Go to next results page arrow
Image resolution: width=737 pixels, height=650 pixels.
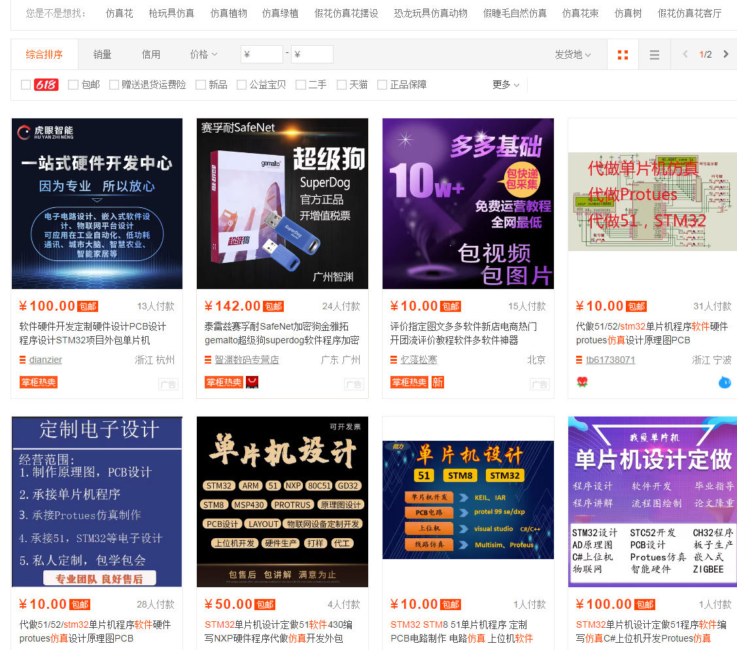click(726, 54)
